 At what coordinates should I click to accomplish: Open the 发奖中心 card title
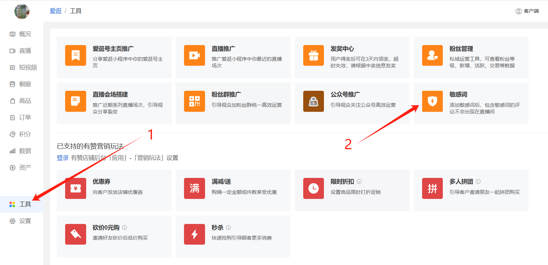pos(342,49)
